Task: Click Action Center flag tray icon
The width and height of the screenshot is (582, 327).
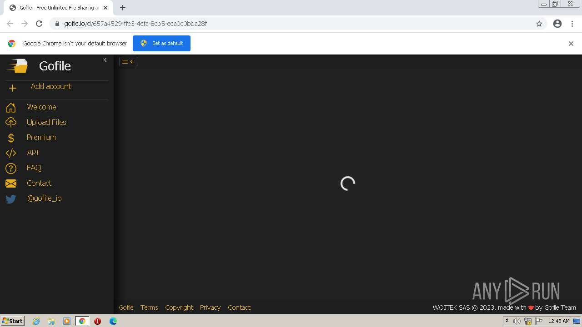Action: pos(539,321)
